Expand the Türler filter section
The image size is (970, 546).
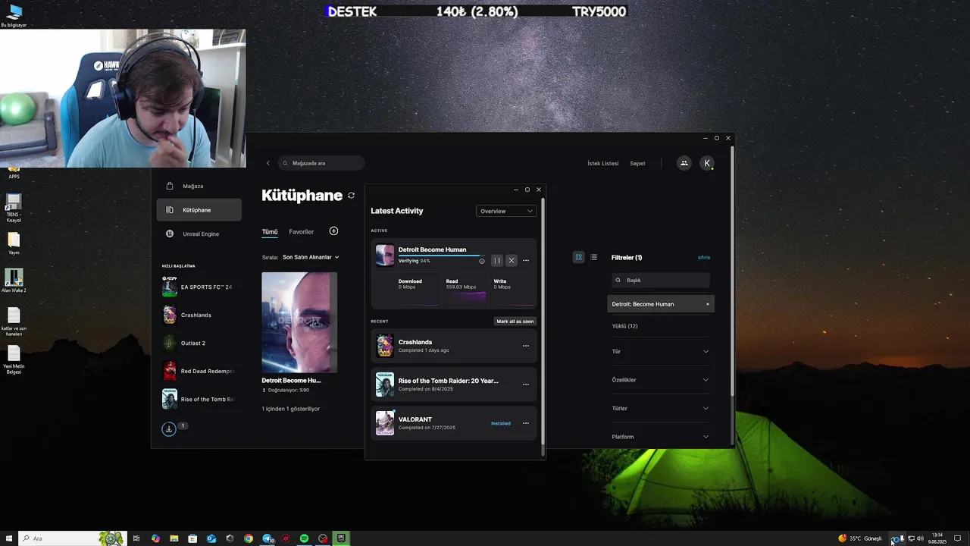(660, 408)
